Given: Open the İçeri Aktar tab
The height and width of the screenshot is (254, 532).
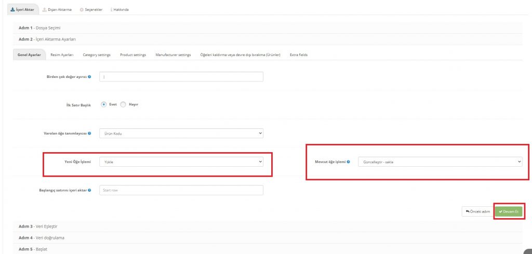Looking at the screenshot, I should [x=23, y=9].
